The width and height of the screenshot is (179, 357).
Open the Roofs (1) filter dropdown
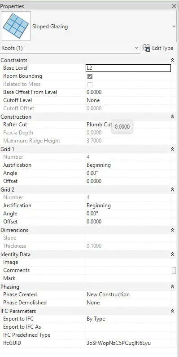point(136,48)
